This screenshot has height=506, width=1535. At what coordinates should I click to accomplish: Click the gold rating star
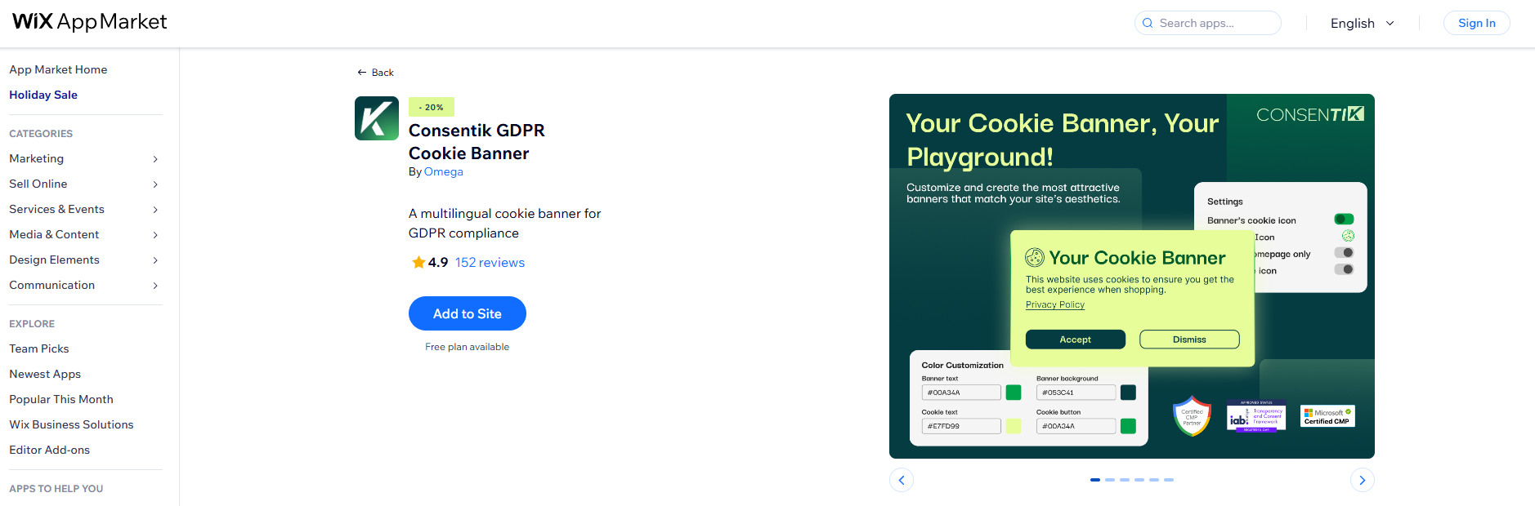[418, 262]
